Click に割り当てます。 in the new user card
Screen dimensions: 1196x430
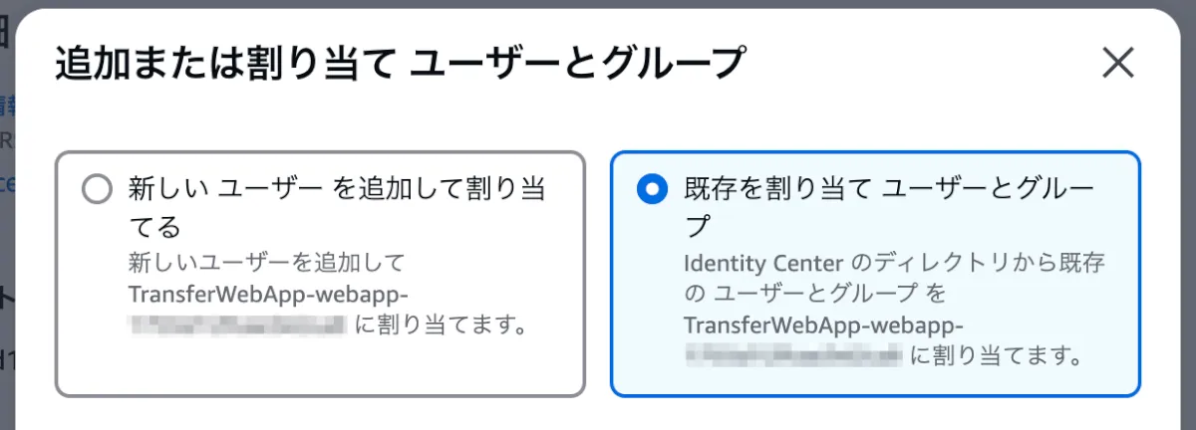442,324
